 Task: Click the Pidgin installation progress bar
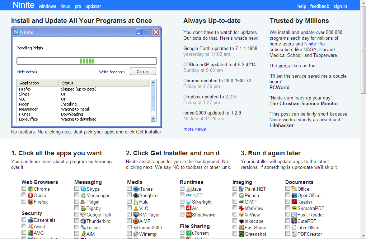[x=86, y=61]
